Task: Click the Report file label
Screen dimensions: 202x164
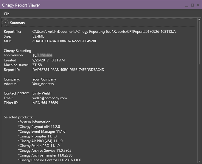Action: [x=13, y=32]
